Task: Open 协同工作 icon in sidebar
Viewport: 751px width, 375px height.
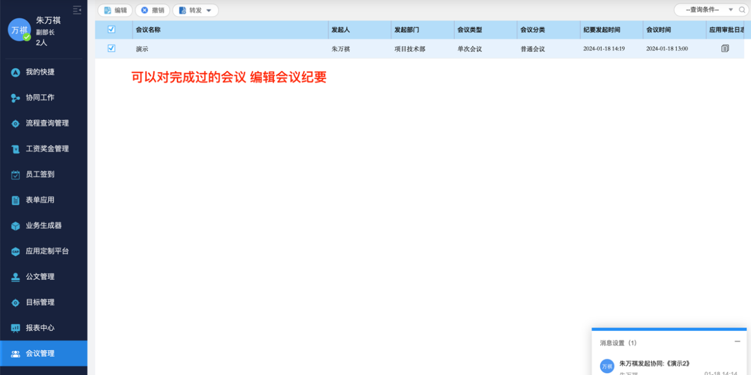Action: (x=16, y=98)
